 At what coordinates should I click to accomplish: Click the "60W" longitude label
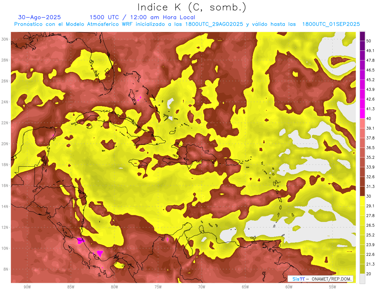click(289, 287)
